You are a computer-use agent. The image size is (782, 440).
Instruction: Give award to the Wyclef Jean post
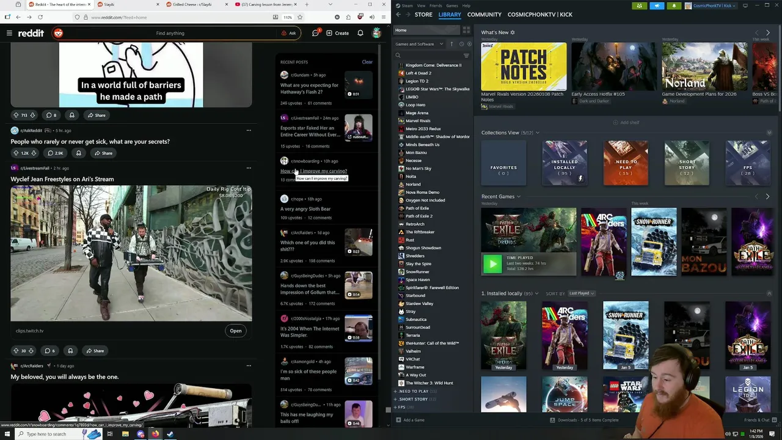[x=70, y=351]
